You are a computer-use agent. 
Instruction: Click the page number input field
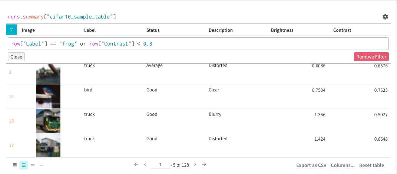pyautogui.click(x=160, y=165)
